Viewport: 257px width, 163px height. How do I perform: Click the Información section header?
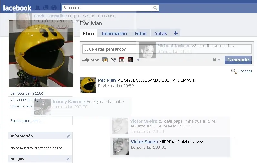[x=40, y=136]
